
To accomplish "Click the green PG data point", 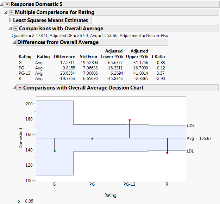I will click(x=92, y=139).
